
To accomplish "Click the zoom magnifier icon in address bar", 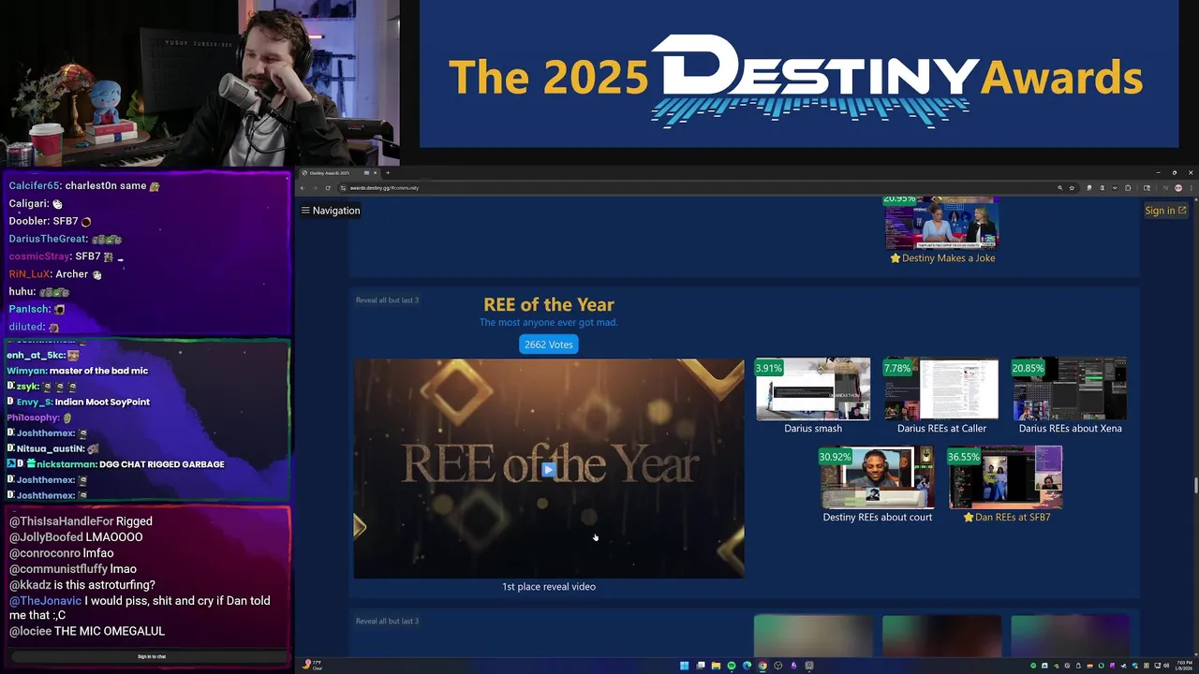I will (1060, 188).
